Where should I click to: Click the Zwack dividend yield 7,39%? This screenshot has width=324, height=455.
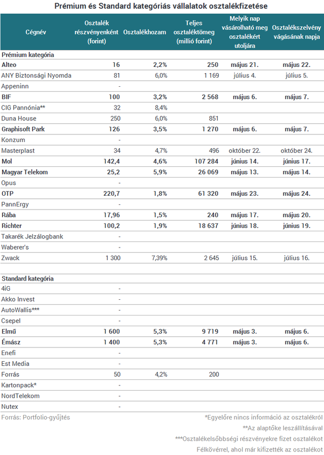coord(159,258)
